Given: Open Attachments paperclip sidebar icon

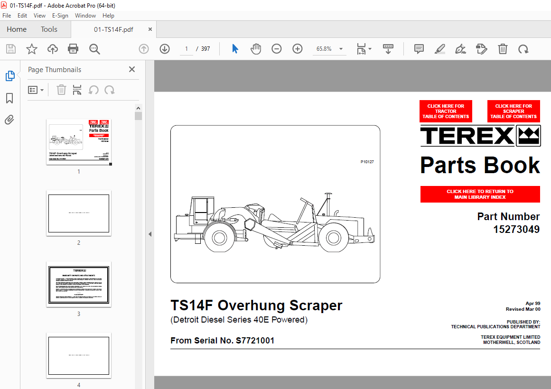Looking at the screenshot, I should [9, 120].
